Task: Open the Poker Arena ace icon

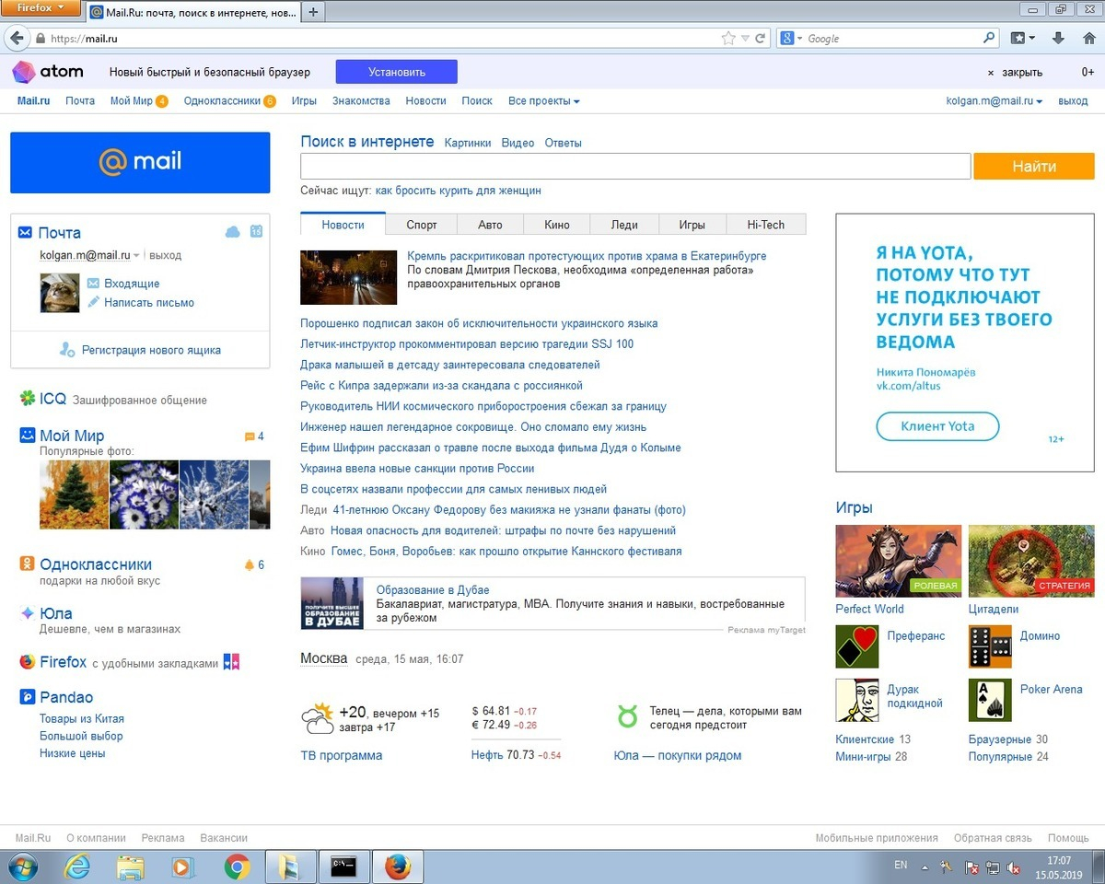Action: (991, 700)
